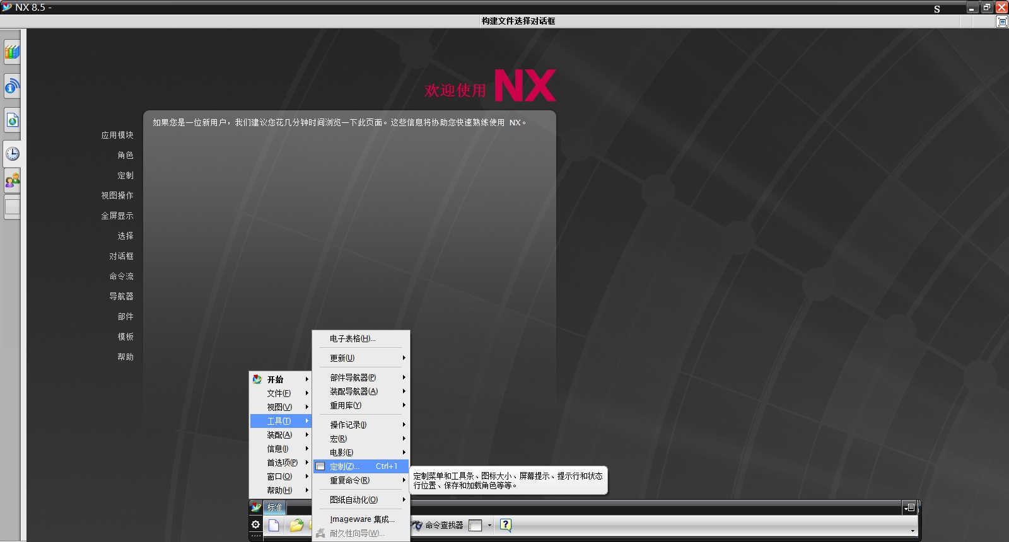
Task: Expand the 开始 submenu
Action: [x=281, y=379]
